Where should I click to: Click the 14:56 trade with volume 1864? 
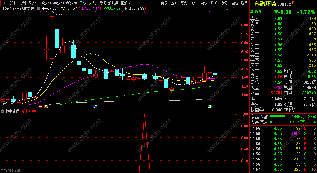pyautogui.click(x=283, y=133)
